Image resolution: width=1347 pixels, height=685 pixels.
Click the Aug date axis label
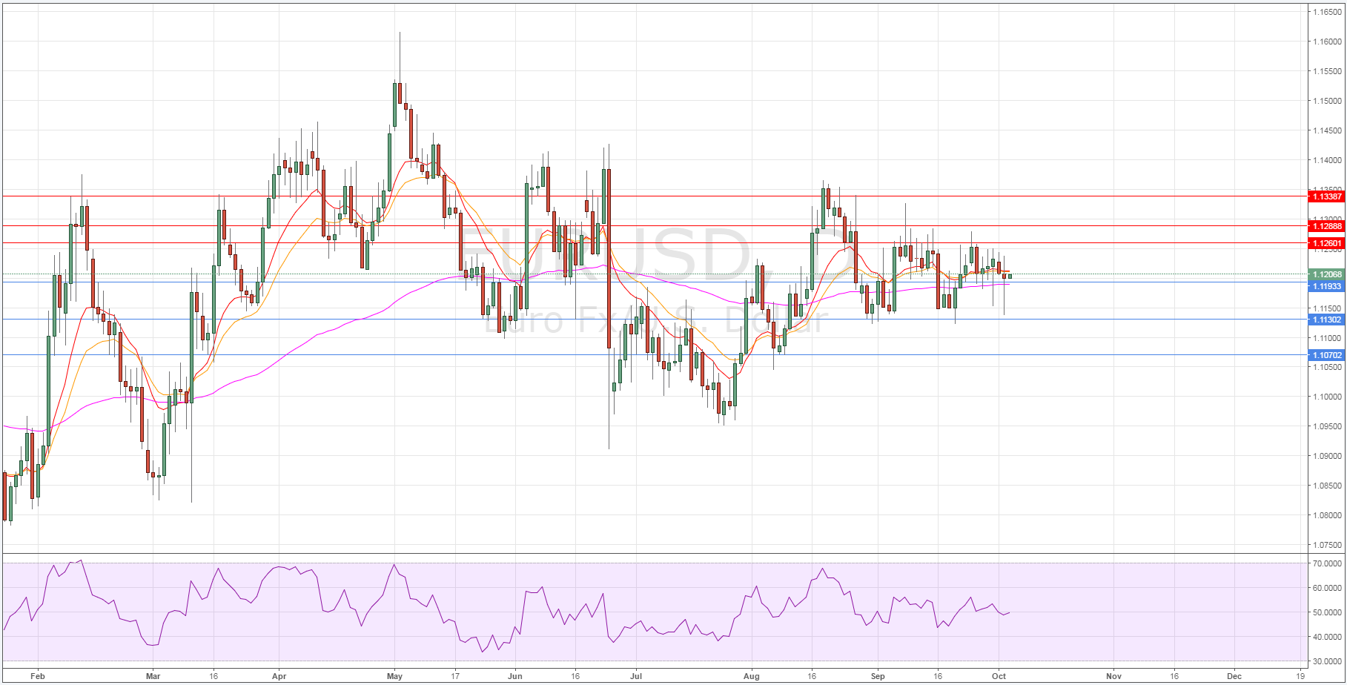tap(752, 676)
